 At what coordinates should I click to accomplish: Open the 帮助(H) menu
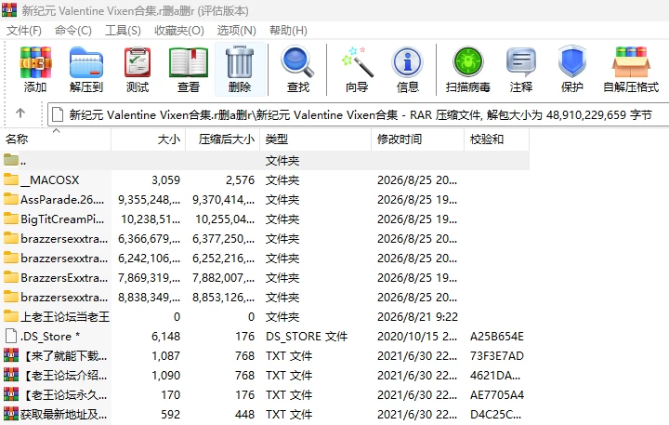pos(288,31)
